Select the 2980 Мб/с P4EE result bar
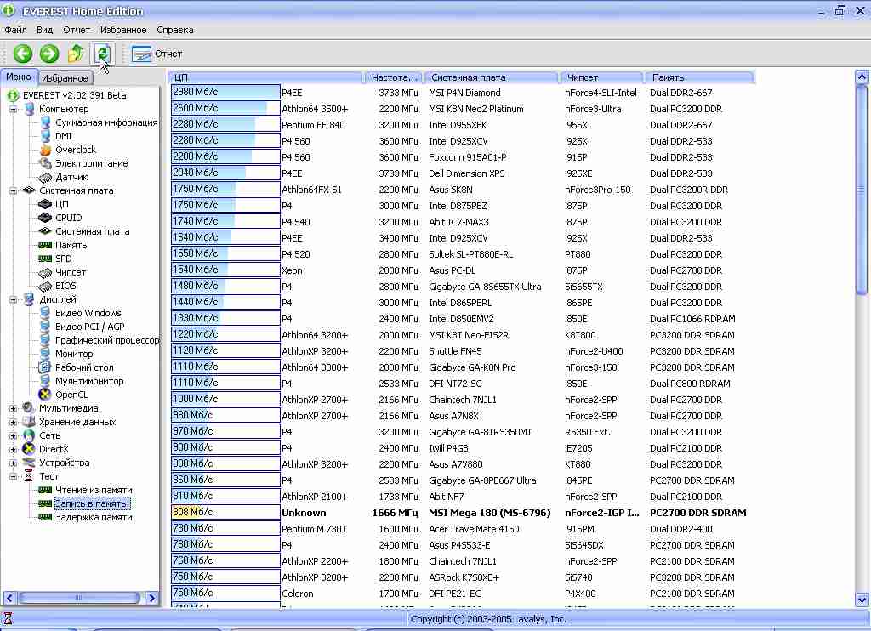 click(225, 92)
